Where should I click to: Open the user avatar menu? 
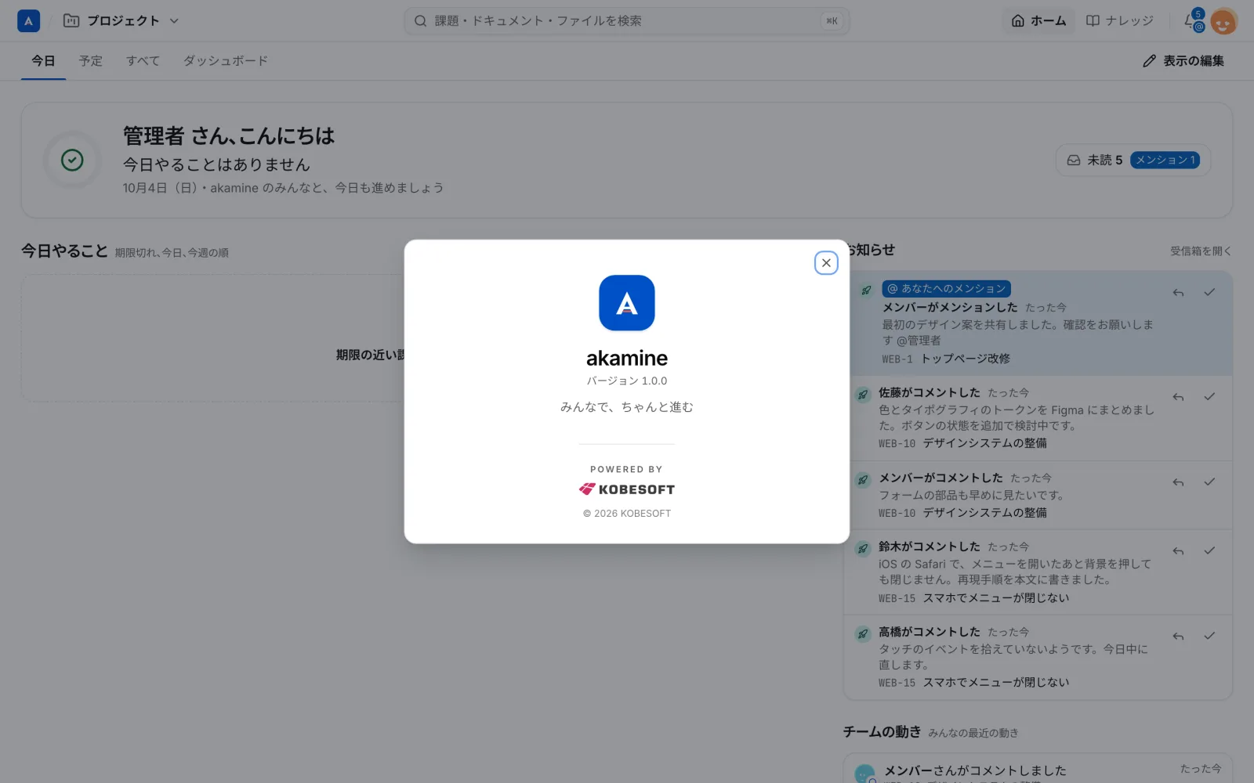tap(1223, 21)
